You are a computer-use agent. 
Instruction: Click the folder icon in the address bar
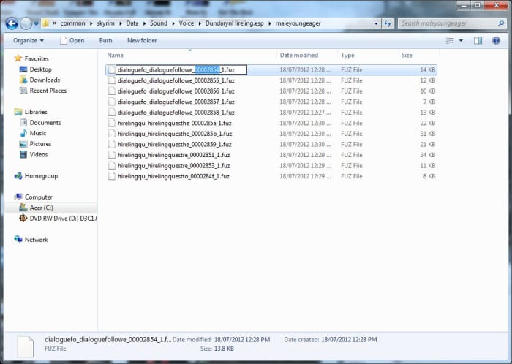pyautogui.click(x=45, y=23)
